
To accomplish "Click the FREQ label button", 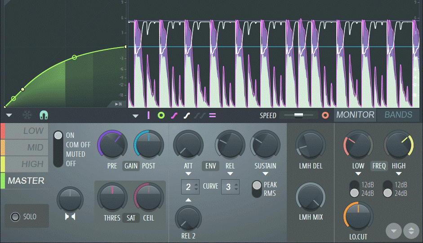I will coord(379,166).
